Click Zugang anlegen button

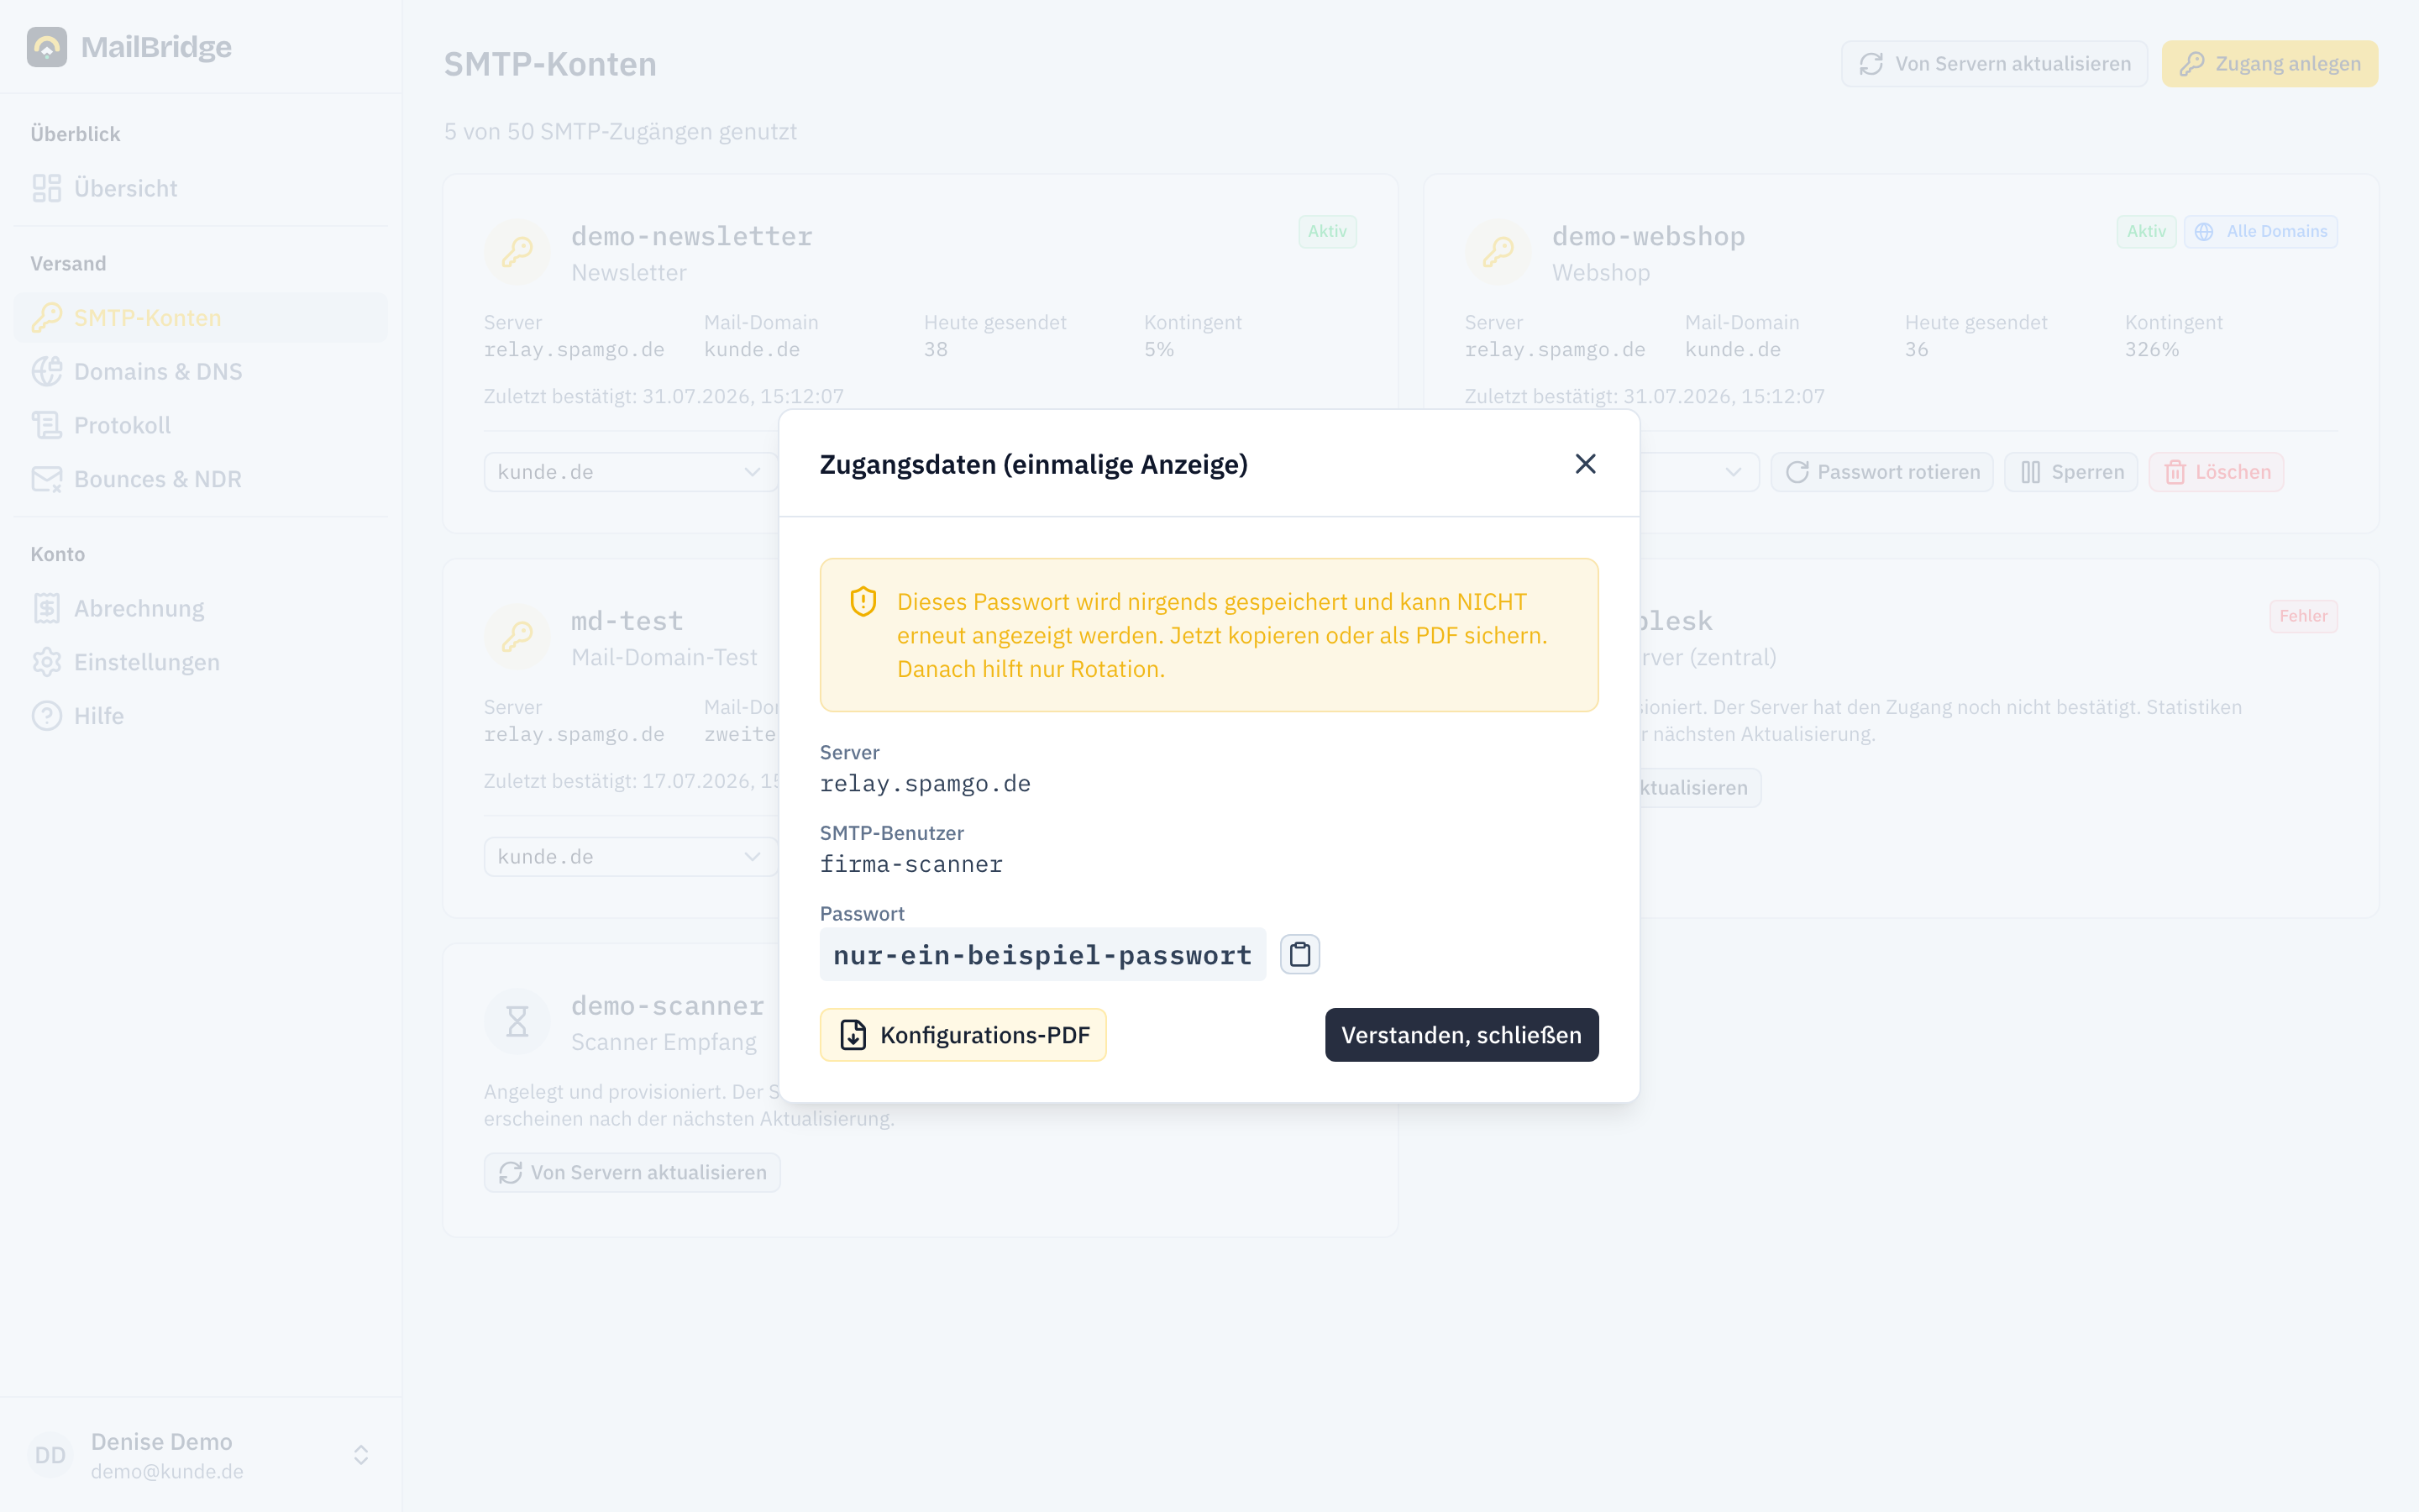tap(2269, 64)
